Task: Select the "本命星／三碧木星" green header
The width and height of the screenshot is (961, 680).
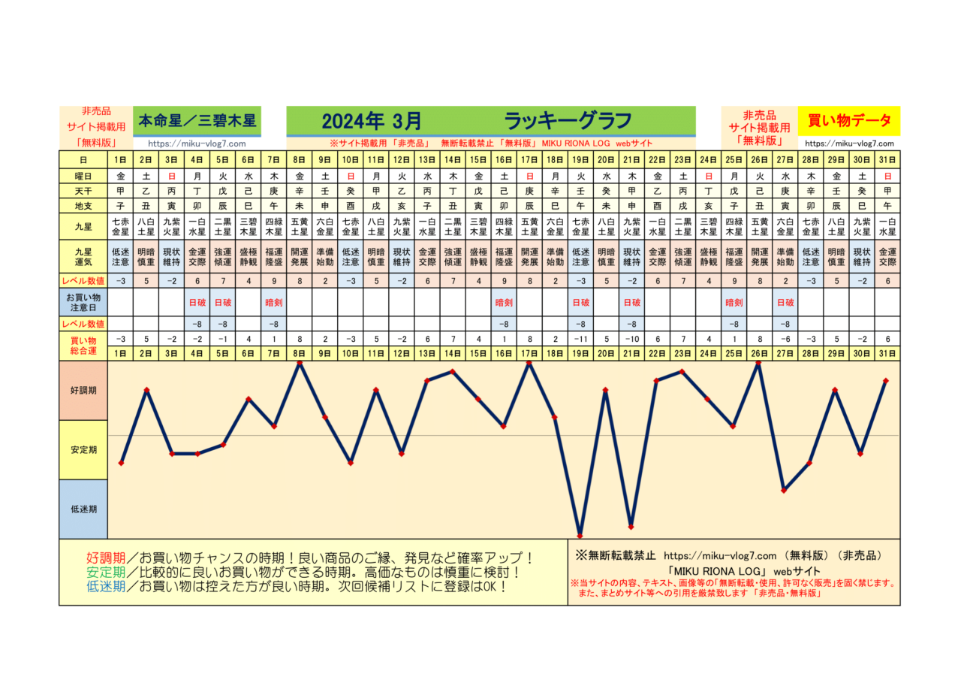Action: click(x=197, y=120)
